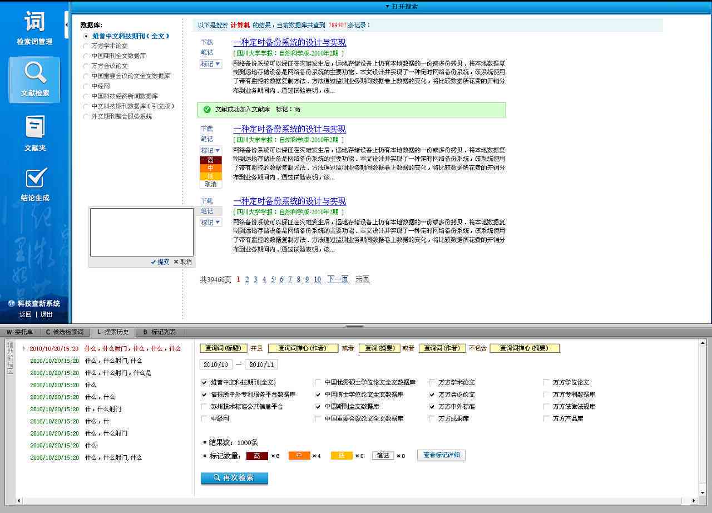Screen dimensions: 712x513
Task: Click yellow 低 swatch in 标记数量
Action: 342,456
